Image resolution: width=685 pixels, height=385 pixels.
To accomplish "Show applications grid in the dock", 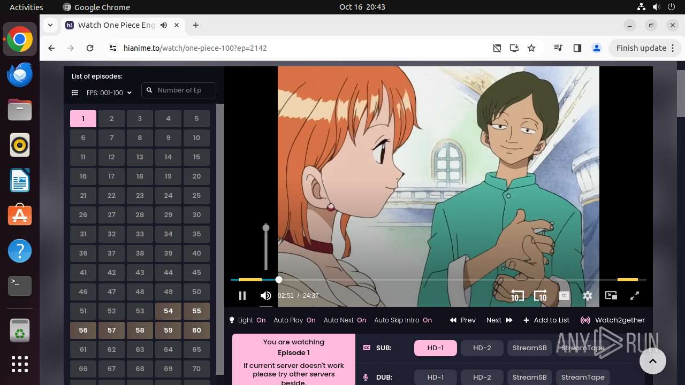I will (20, 364).
